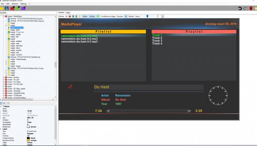Viewport: 257px width, 146px height.
Task: Select None for conditional widgets
Action: (x=137, y=16)
